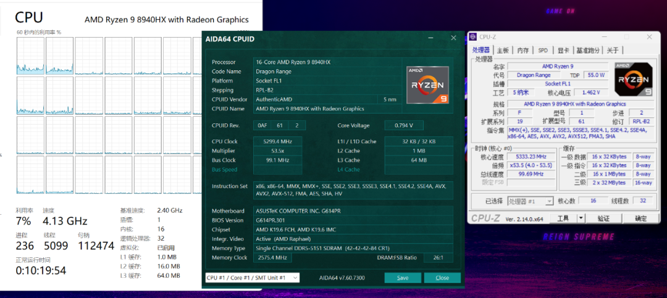Click the Ryzen 9 logo in AIDA64 CPUID
The width and height of the screenshot is (667, 298).
click(428, 85)
